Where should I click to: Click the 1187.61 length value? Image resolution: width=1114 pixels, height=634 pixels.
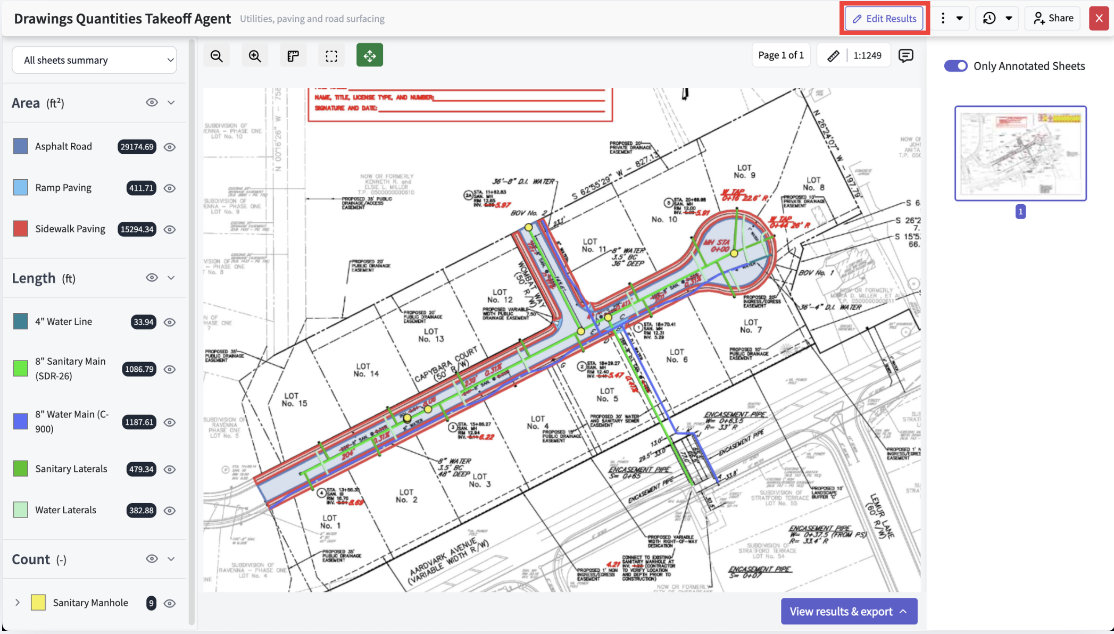139,422
